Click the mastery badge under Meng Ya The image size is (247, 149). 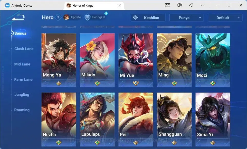(x=59, y=83)
